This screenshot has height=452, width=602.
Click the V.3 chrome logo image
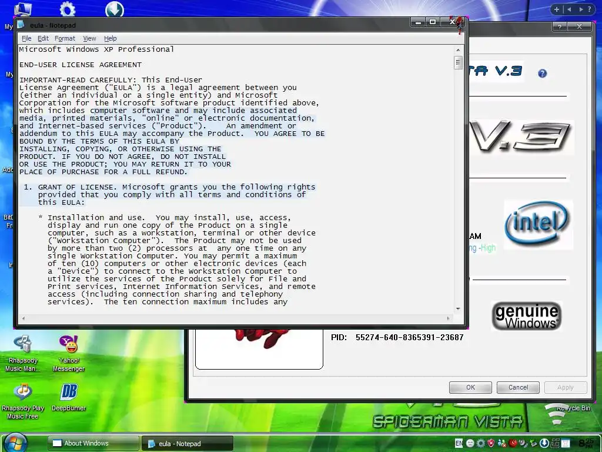521,137
